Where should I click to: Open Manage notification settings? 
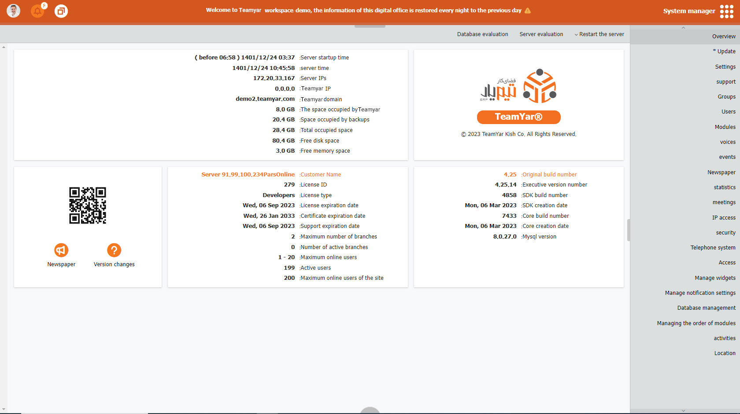pos(700,293)
